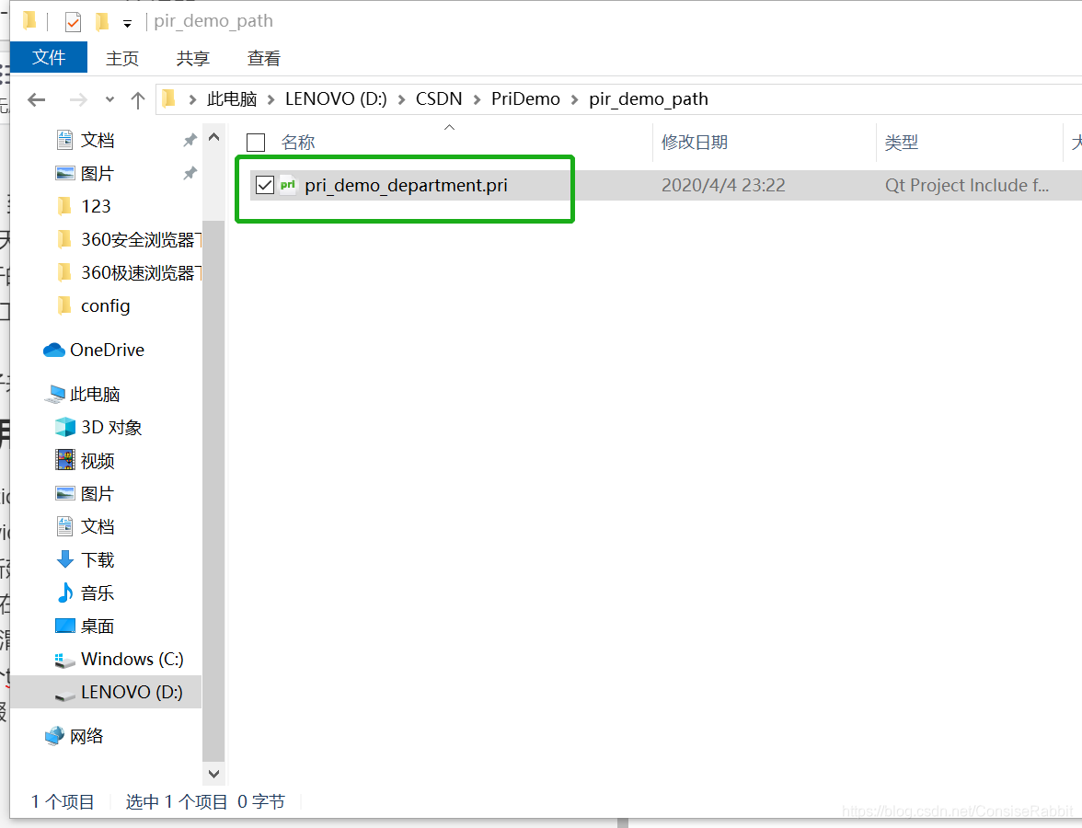This screenshot has width=1082, height=828.
Task: Click new folder quick access toolbar icon
Action: coord(101,21)
